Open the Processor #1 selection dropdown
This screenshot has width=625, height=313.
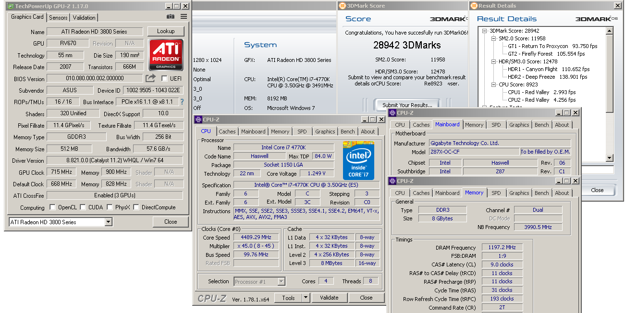tap(281, 281)
